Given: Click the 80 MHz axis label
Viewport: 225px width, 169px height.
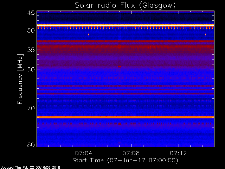Looking at the screenshot, I should (x=31, y=145).
